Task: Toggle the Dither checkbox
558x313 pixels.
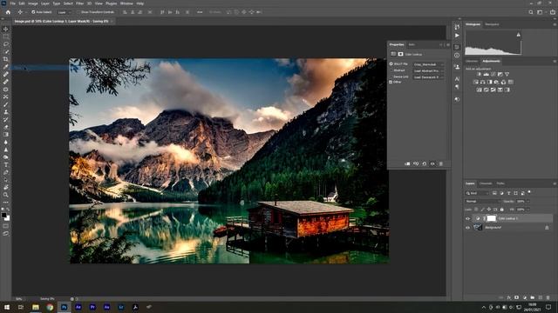Action: pos(391,82)
